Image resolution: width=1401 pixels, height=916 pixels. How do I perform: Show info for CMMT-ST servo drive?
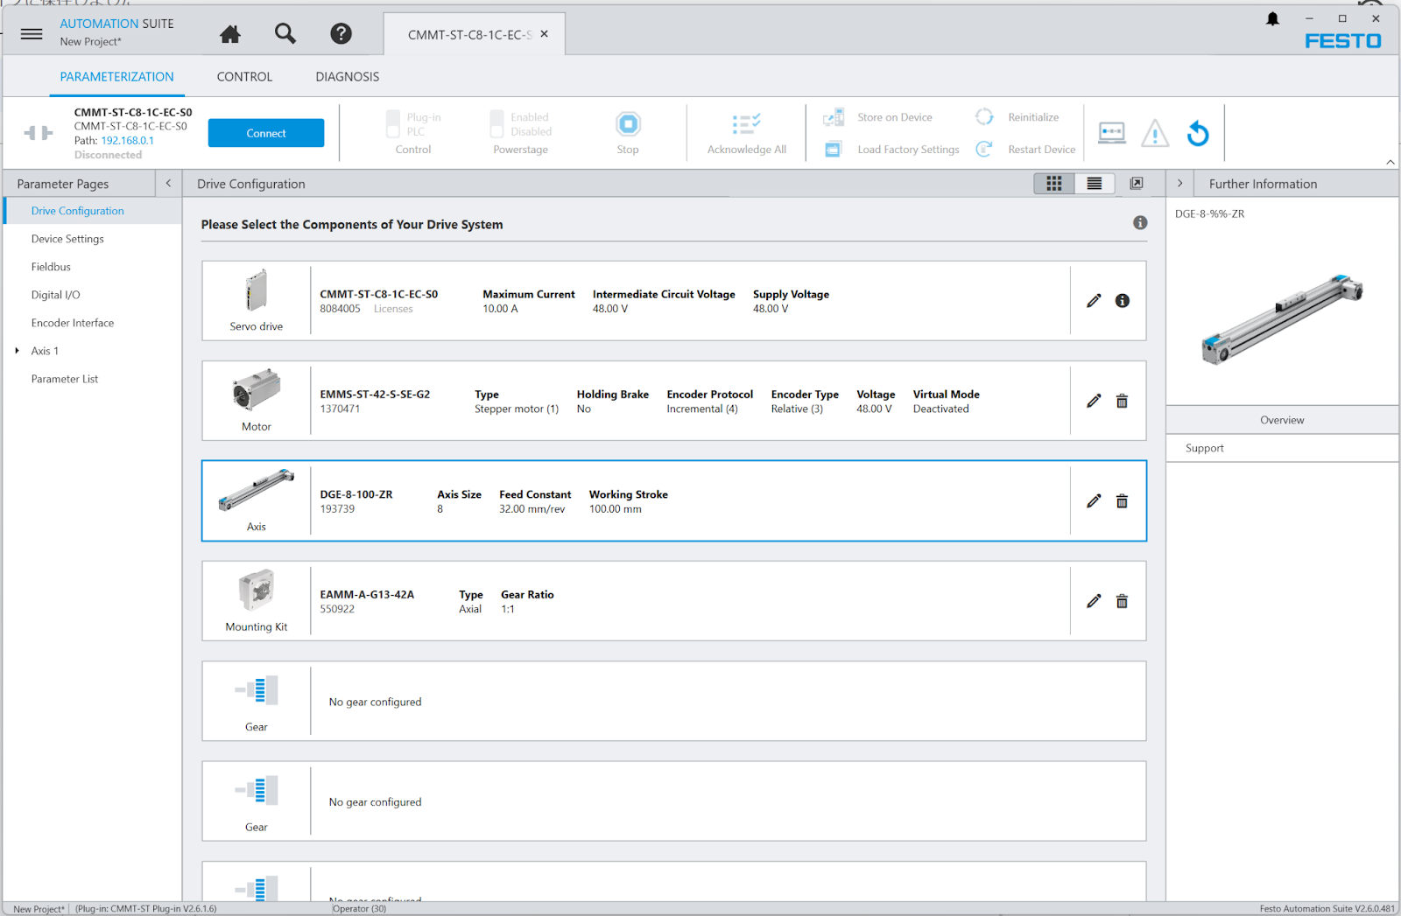1123,301
